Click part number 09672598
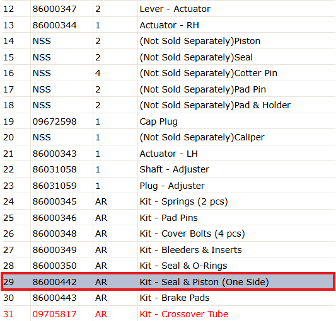 tap(54, 121)
